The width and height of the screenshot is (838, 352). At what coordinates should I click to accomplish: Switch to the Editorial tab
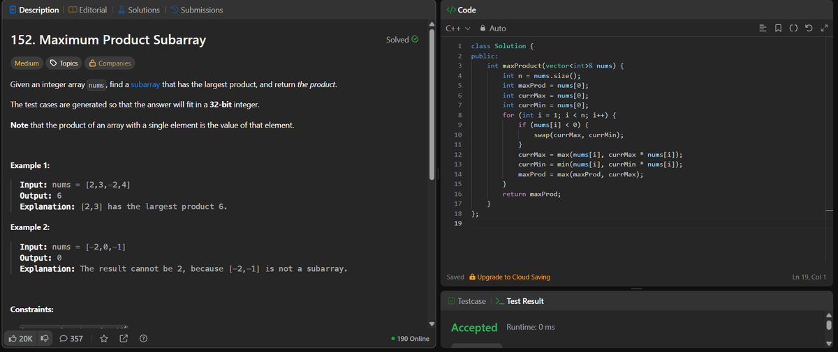pos(88,10)
